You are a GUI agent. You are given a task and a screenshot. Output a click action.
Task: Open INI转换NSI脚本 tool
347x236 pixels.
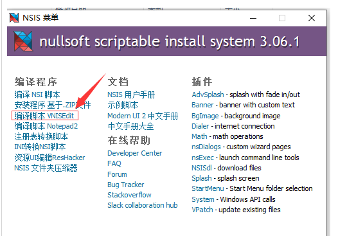click(40, 147)
